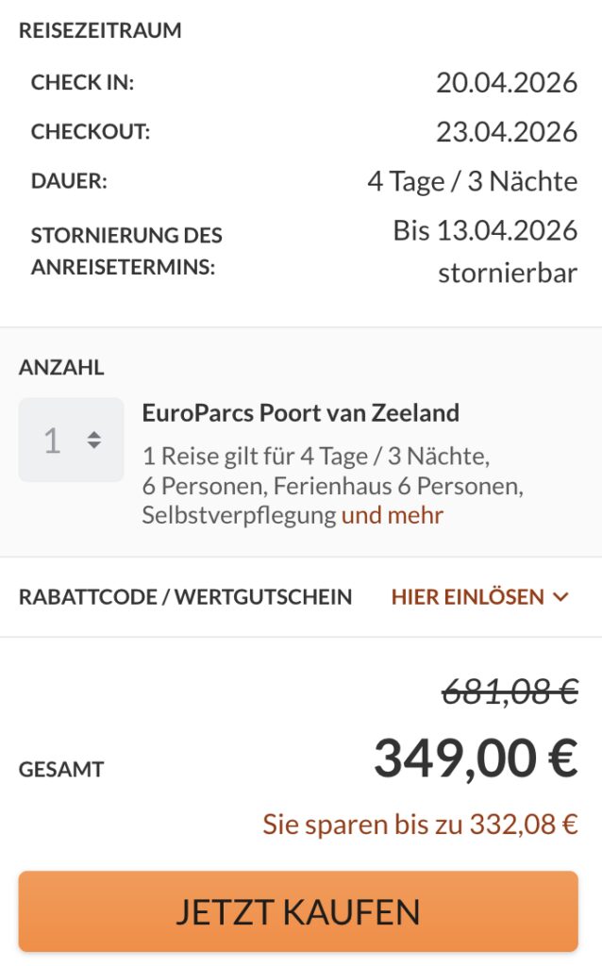Click the JETZT KAUFEN purchase button

300,911
